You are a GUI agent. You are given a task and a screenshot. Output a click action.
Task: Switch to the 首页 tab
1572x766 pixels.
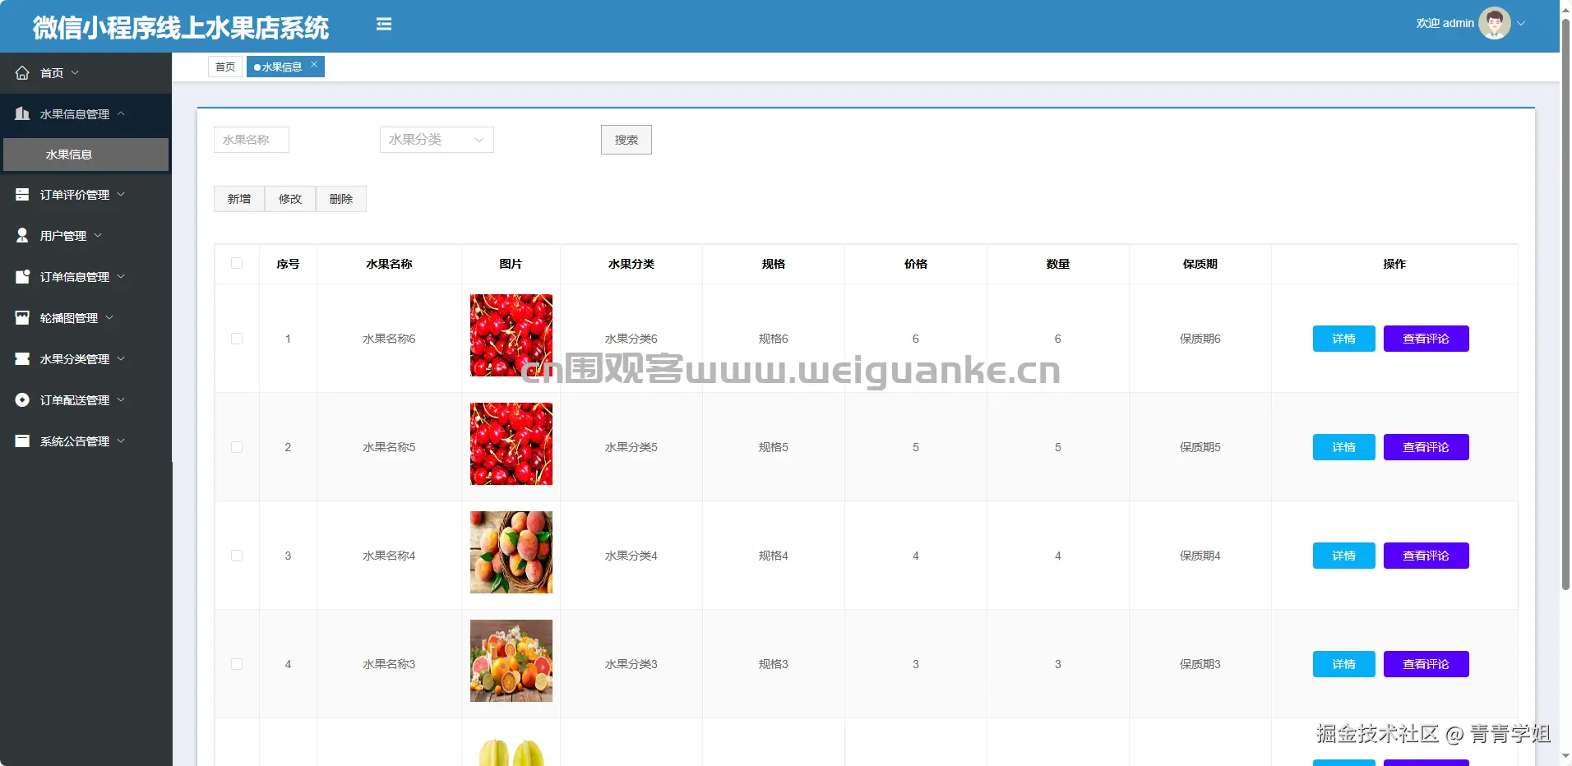(x=225, y=67)
